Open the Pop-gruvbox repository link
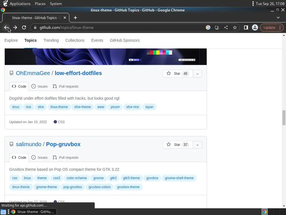The image size is (286, 215). (x=63, y=144)
